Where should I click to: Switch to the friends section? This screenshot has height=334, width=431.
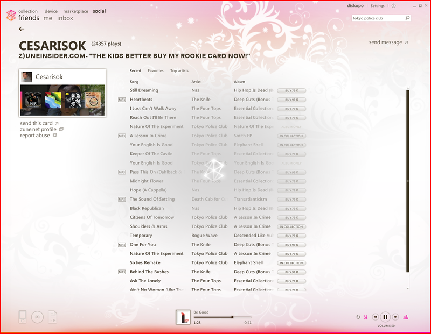click(x=29, y=18)
